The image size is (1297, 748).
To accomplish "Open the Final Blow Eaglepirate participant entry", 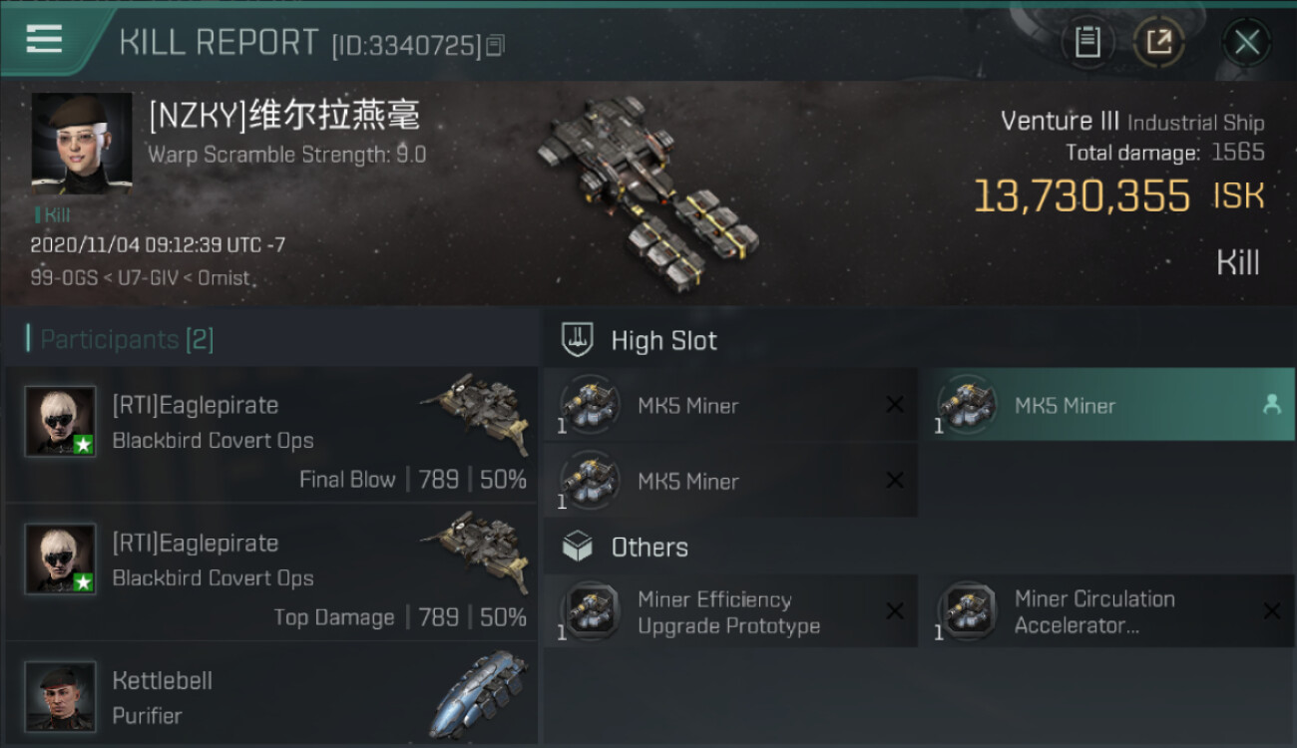I will tap(271, 434).
